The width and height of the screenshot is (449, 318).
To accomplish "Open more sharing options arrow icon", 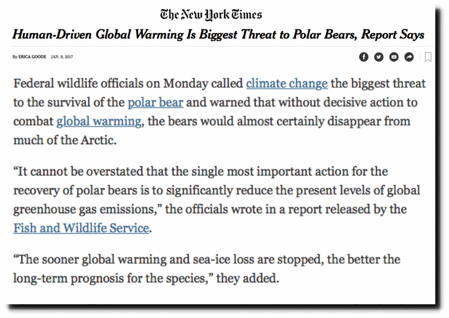I will pyautogui.click(x=409, y=57).
